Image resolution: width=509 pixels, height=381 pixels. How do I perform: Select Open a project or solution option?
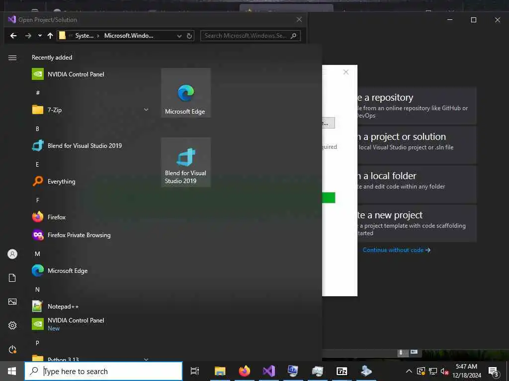coord(417,145)
